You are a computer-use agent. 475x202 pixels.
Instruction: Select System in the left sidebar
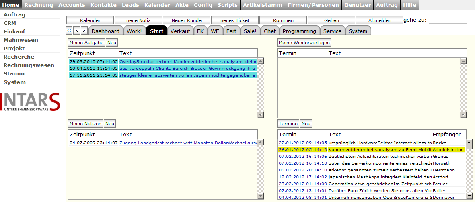[14, 82]
